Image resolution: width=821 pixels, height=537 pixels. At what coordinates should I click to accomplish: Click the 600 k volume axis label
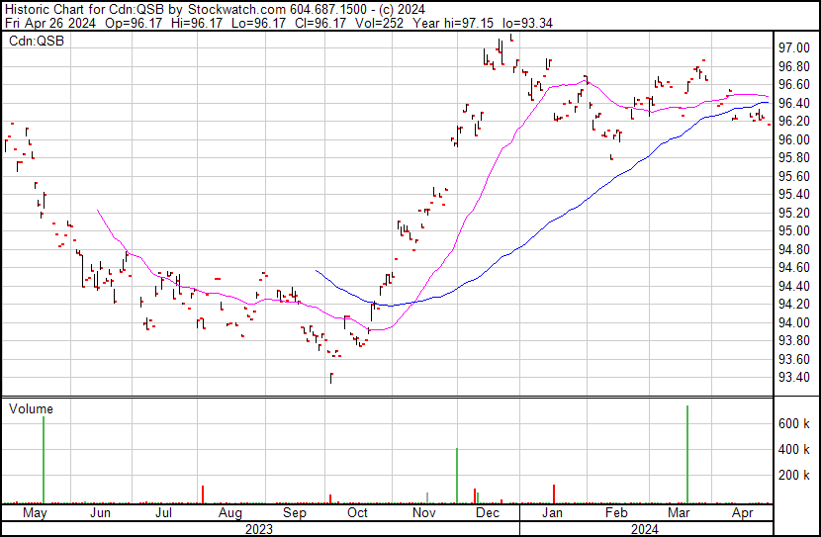(x=793, y=423)
